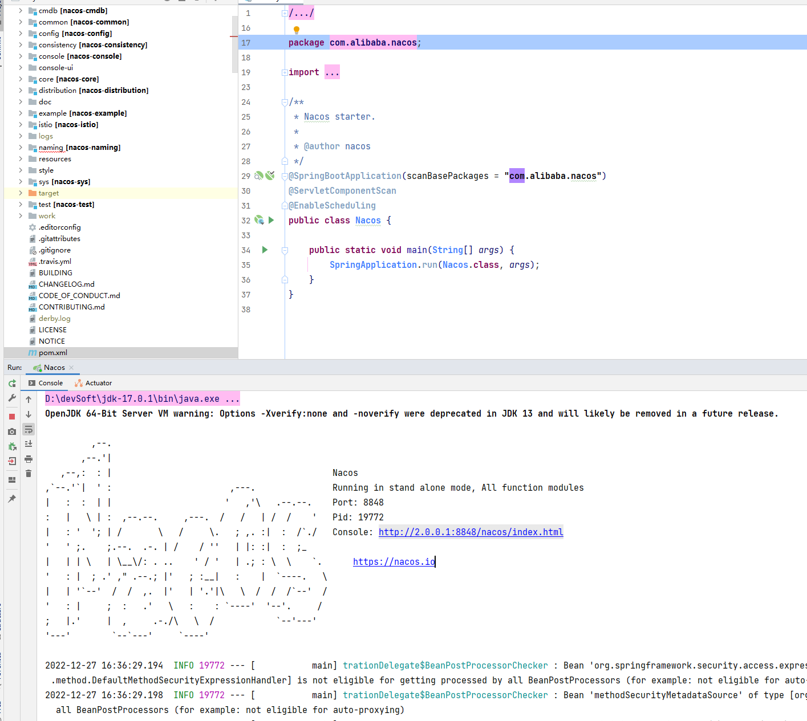Click Nacos class name in the editor
The image size is (807, 721).
pos(368,220)
